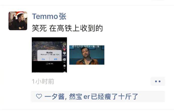The width and height of the screenshot is (174, 111).
Task: Tap the dialog title text in first screenshot
Action: tap(49, 53)
